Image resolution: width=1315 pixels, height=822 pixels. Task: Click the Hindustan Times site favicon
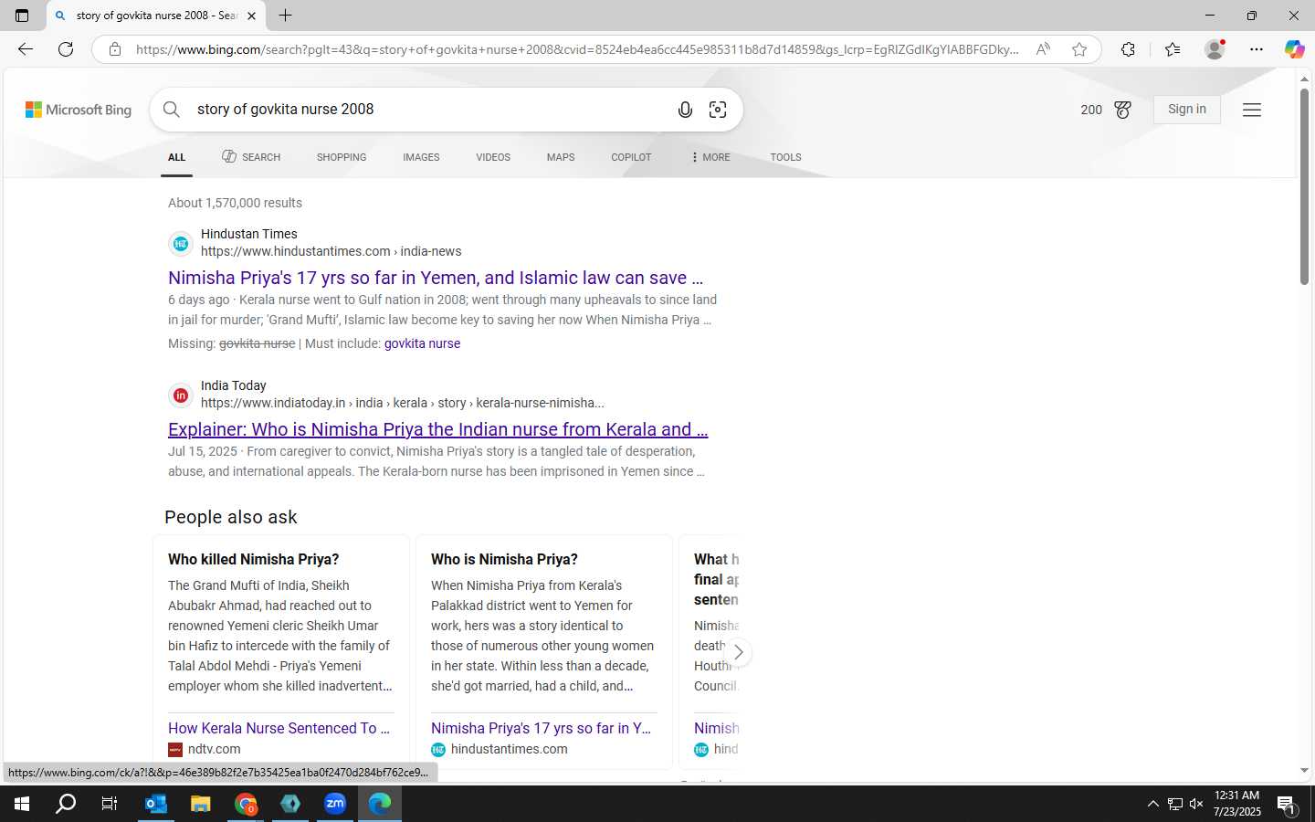click(181, 244)
